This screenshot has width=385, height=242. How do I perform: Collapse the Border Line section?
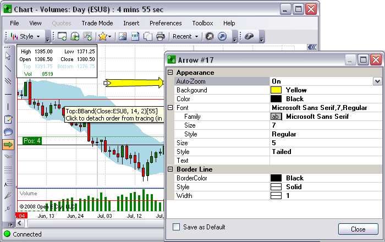pos(170,169)
